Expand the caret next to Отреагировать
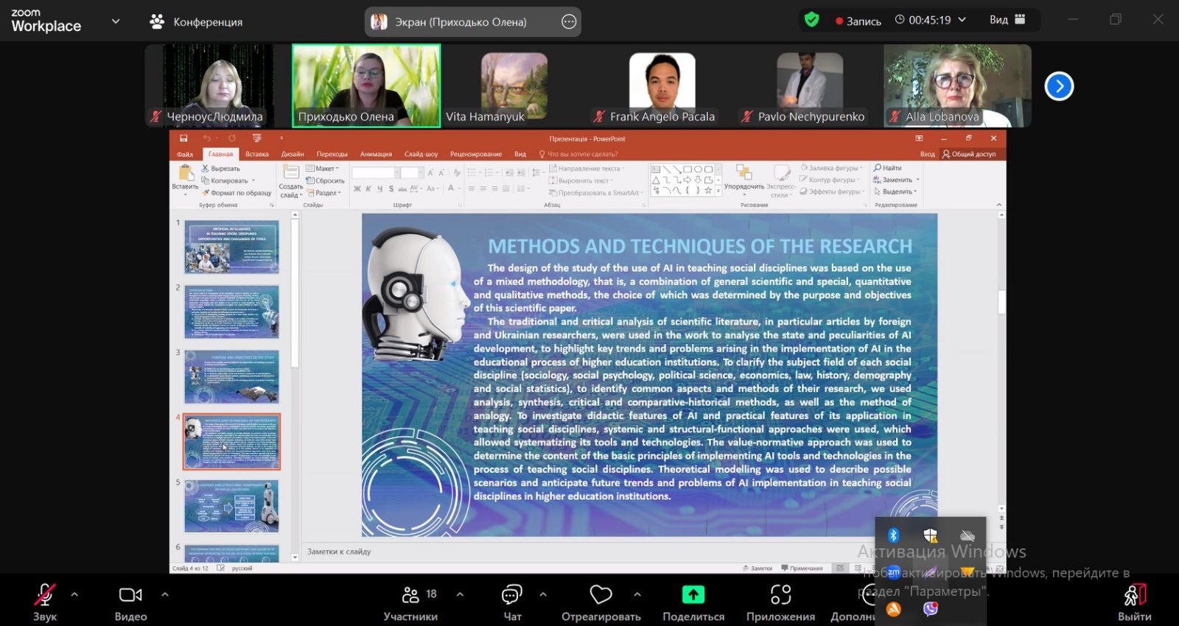 click(x=637, y=594)
